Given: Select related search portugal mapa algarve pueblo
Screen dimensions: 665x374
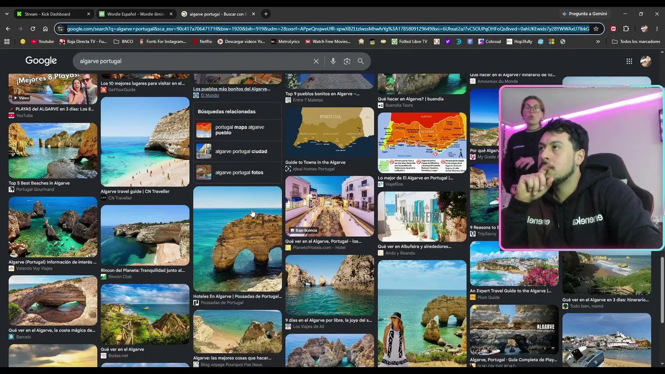Looking at the screenshot, I should [237, 130].
